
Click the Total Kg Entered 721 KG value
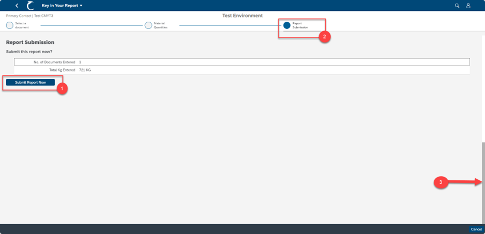point(85,70)
